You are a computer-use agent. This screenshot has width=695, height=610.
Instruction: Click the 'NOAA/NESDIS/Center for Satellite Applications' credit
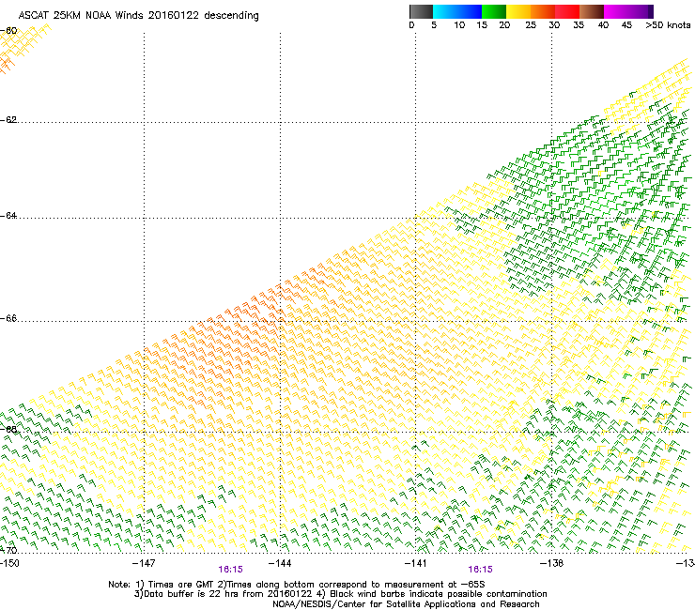406,604
